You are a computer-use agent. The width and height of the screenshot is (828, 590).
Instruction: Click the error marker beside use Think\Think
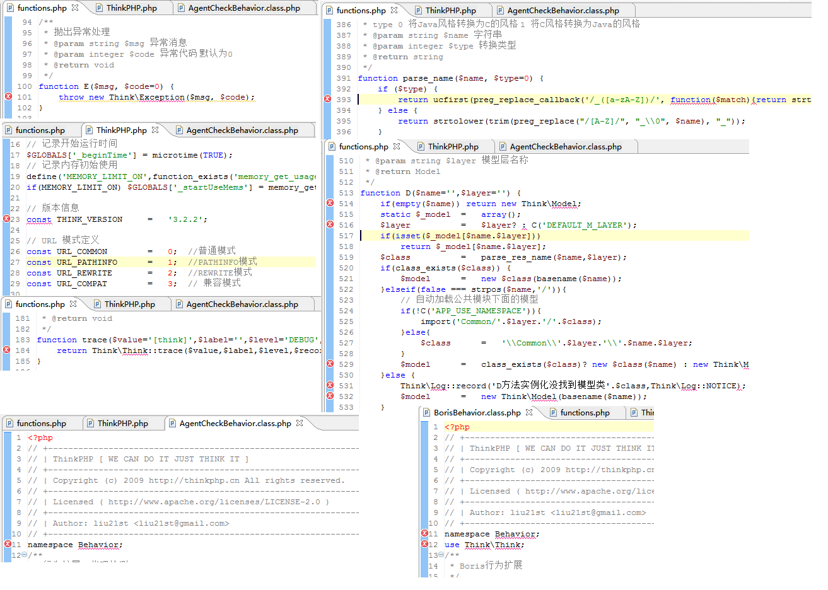pos(424,544)
